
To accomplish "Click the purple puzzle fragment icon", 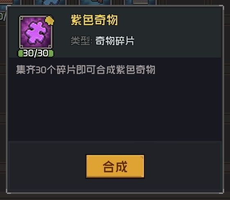I will click(36, 32).
